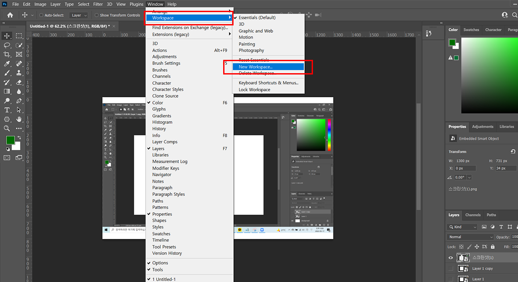This screenshot has height=282, width=518.
Task: Select the Quick Selection tool
Action: 19,45
